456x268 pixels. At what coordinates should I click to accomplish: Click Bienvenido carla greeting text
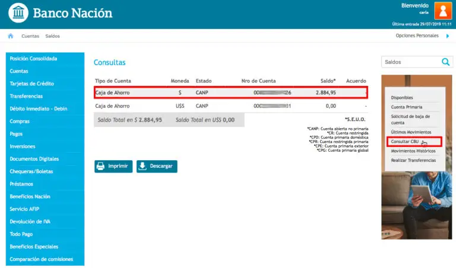coord(415,8)
